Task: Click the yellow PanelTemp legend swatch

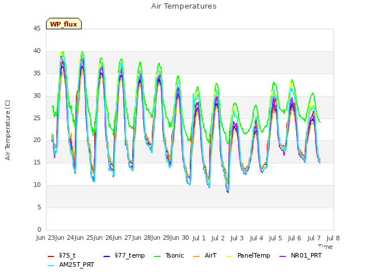Action: pos(229,256)
